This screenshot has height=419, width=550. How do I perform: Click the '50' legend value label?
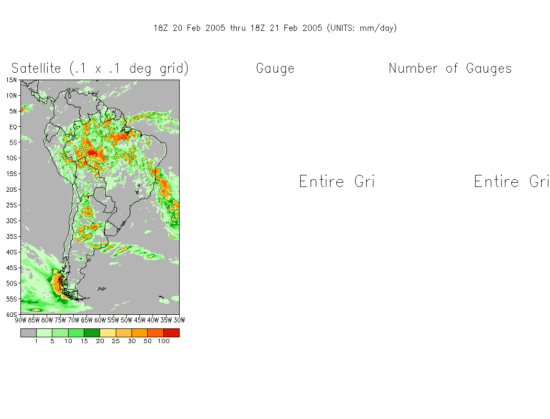click(148, 341)
